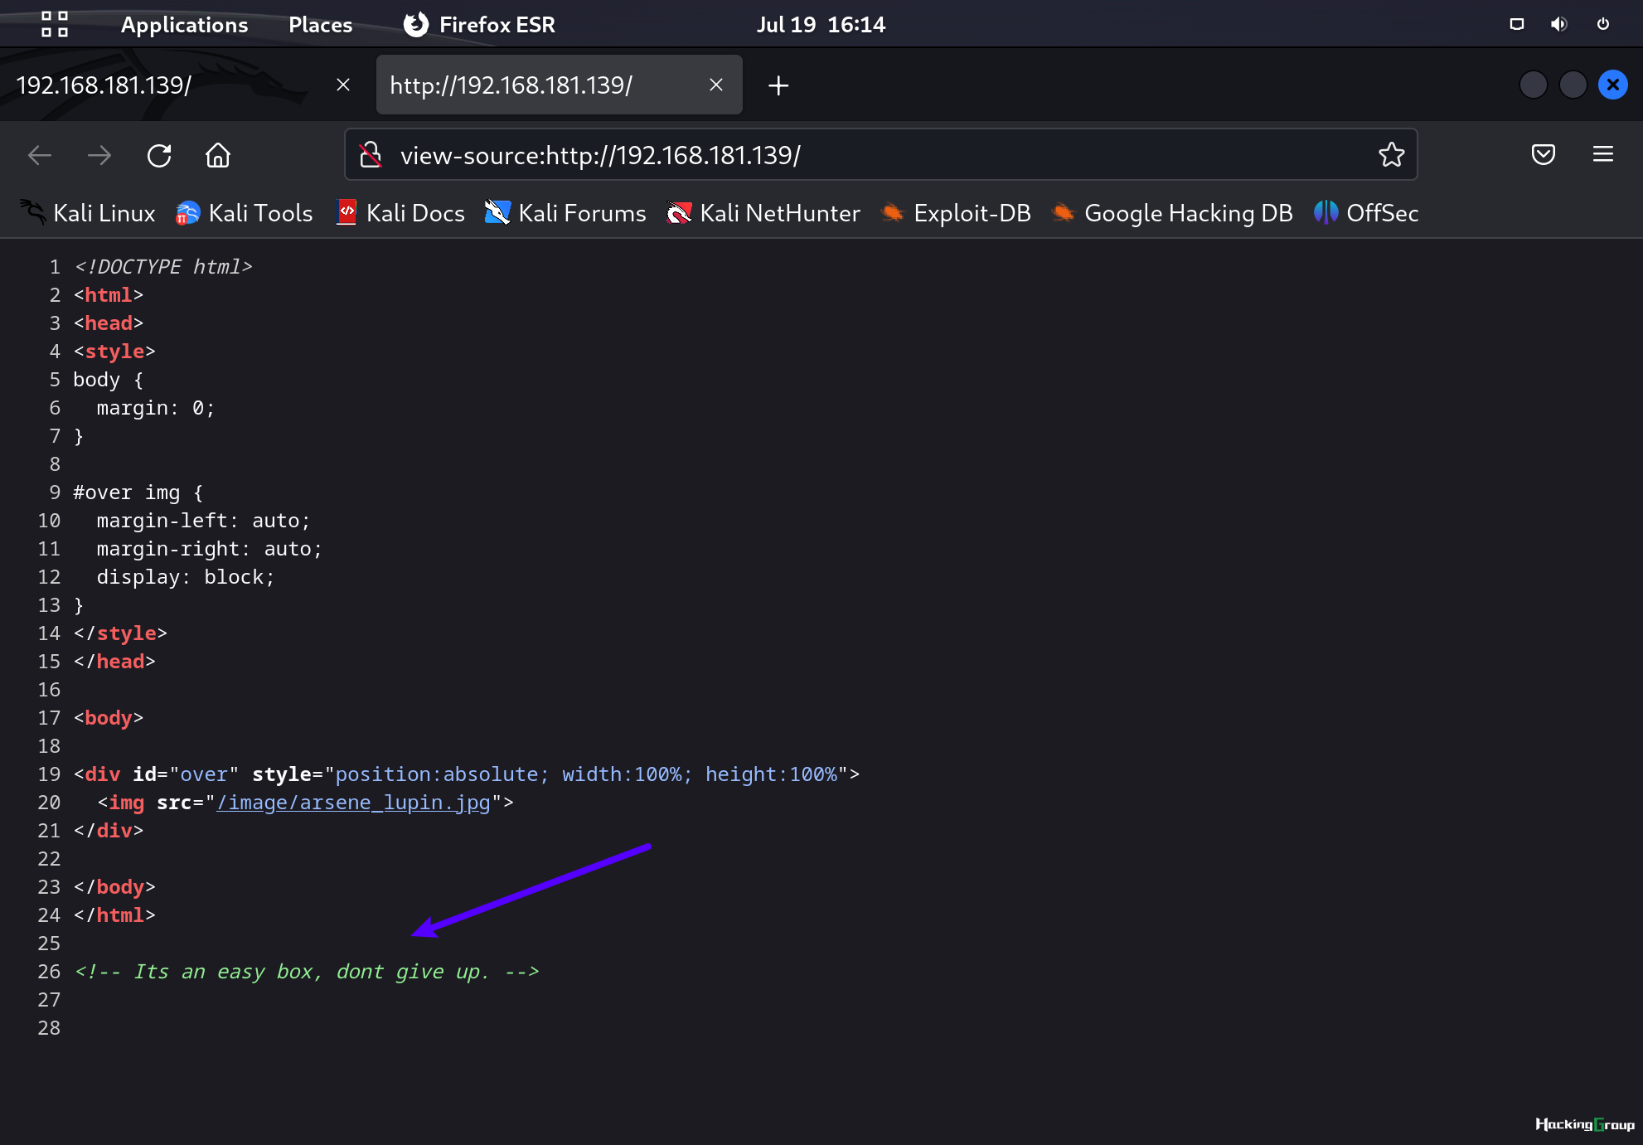Click the DOCTYPE html line text

coord(162,267)
